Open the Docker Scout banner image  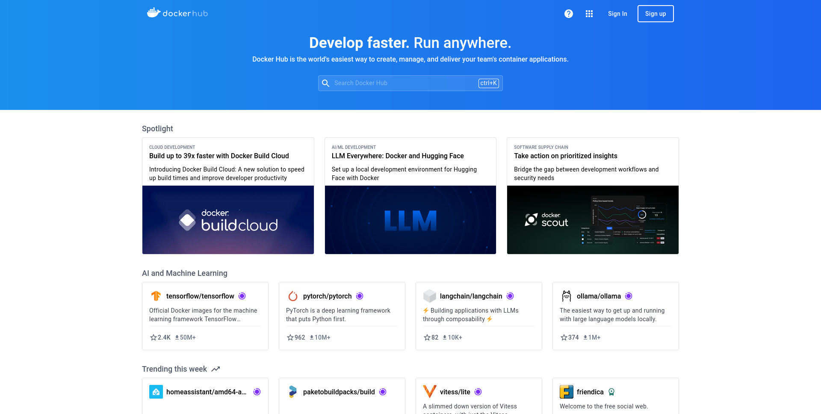point(593,220)
